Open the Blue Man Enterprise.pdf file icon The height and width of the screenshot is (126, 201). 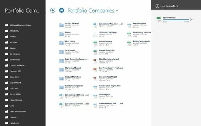[95, 61]
